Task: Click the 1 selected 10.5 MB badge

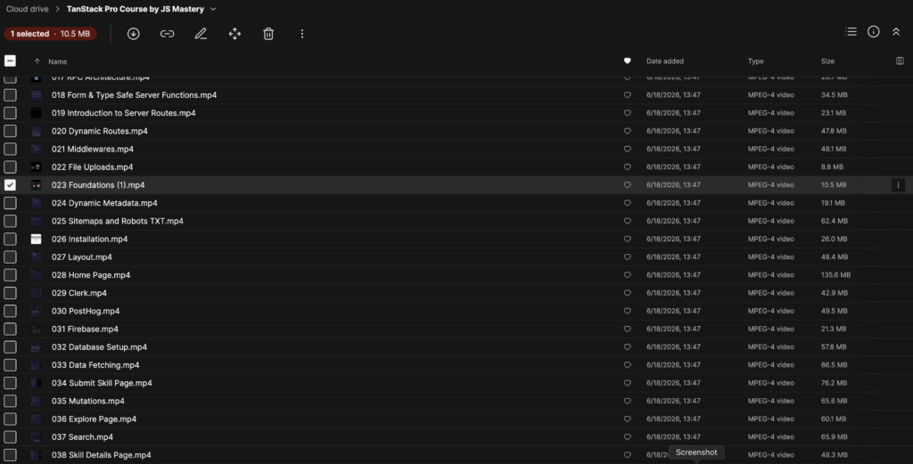Action: tap(50, 34)
